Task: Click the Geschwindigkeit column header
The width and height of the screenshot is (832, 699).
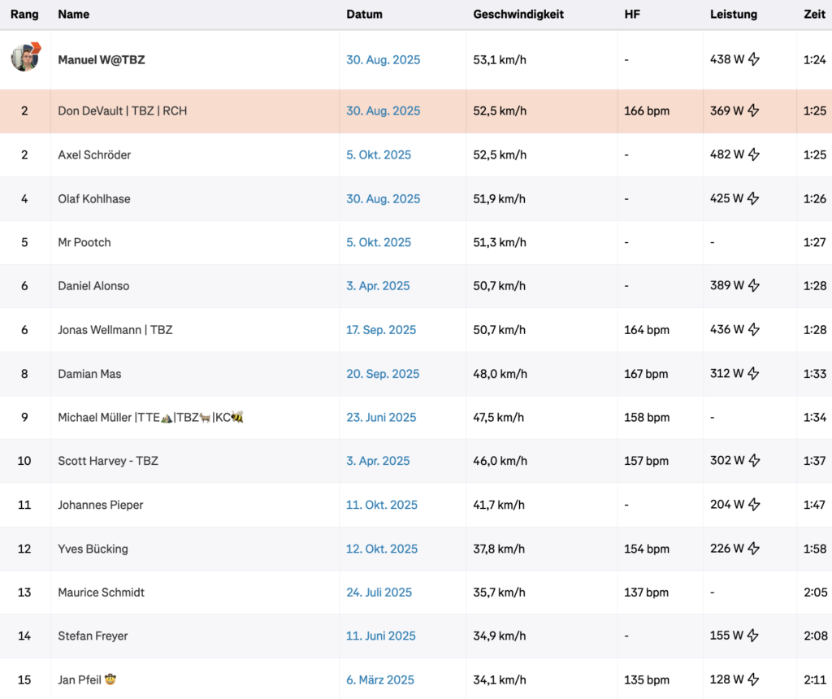Action: [x=518, y=15]
